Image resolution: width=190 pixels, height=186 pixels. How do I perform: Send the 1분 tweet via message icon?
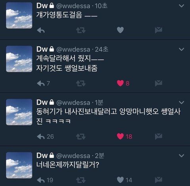click(x=158, y=136)
